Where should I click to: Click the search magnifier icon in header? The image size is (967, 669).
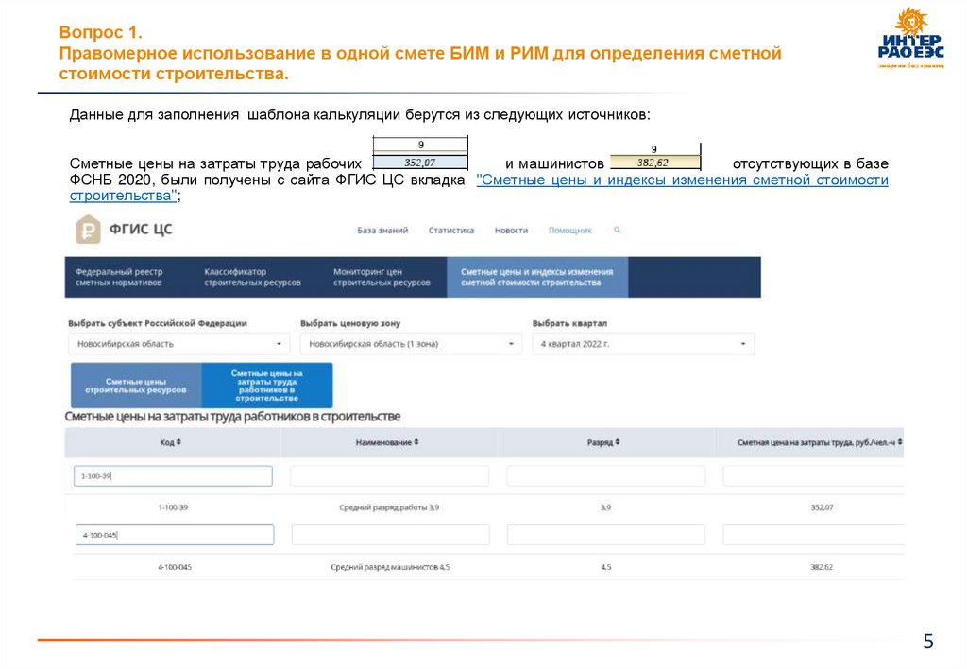(x=617, y=230)
